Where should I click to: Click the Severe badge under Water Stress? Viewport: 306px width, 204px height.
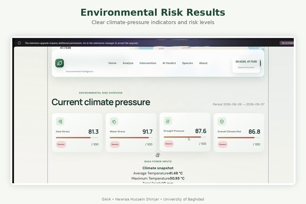(115, 144)
